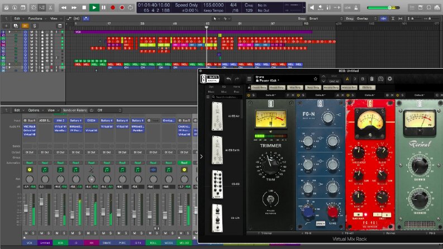Viewport: 443px width, 249px height.
Task: Click the duplicate track icon
Action: pyautogui.click(x=16, y=26)
